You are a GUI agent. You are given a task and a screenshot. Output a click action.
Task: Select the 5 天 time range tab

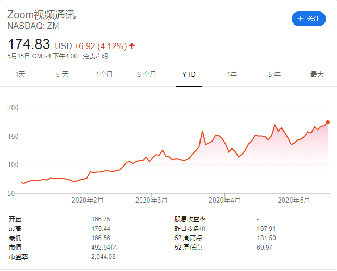(63, 74)
